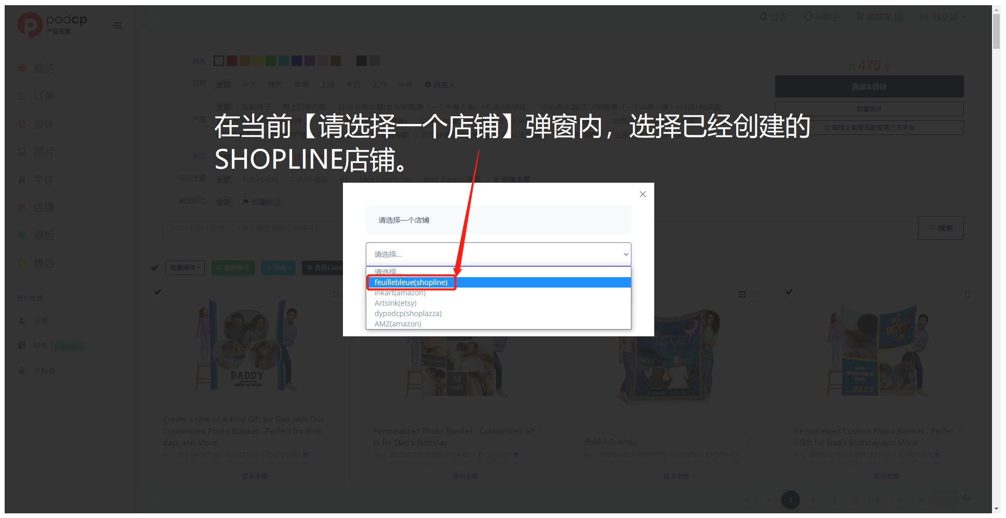Open the 设置 user settings icon

tap(22, 321)
